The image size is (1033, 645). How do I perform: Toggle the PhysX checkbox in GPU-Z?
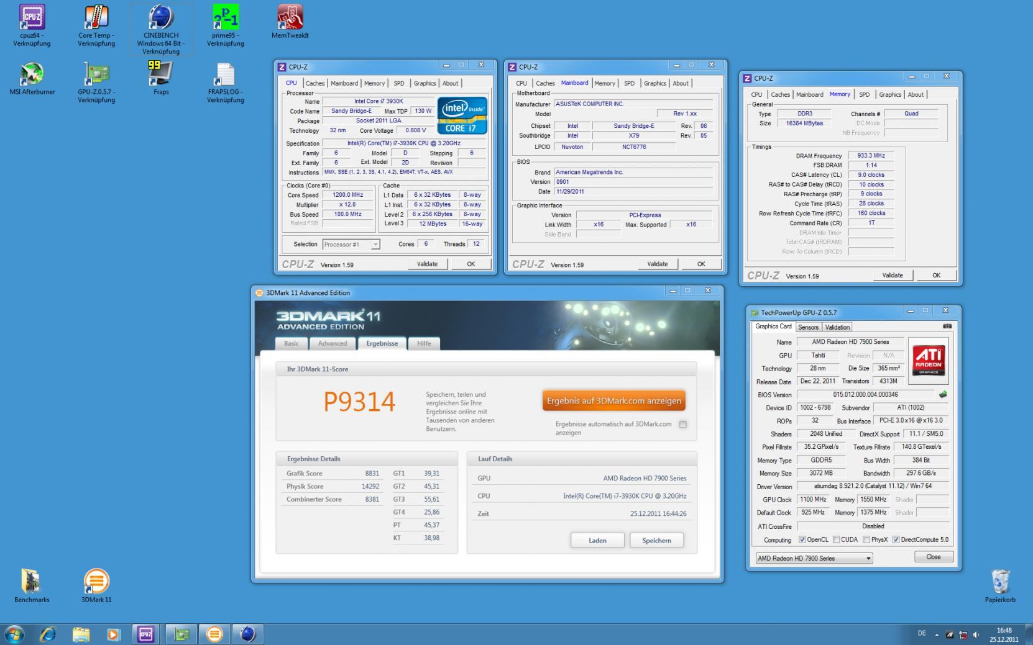(x=866, y=539)
